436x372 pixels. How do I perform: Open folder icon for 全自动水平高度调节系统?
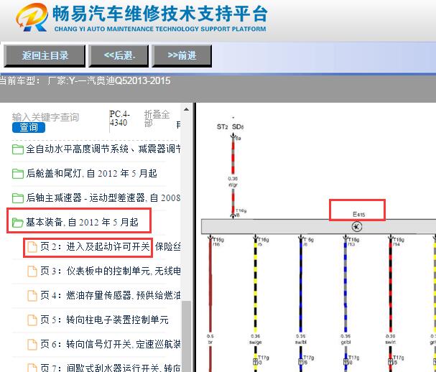coord(18,149)
